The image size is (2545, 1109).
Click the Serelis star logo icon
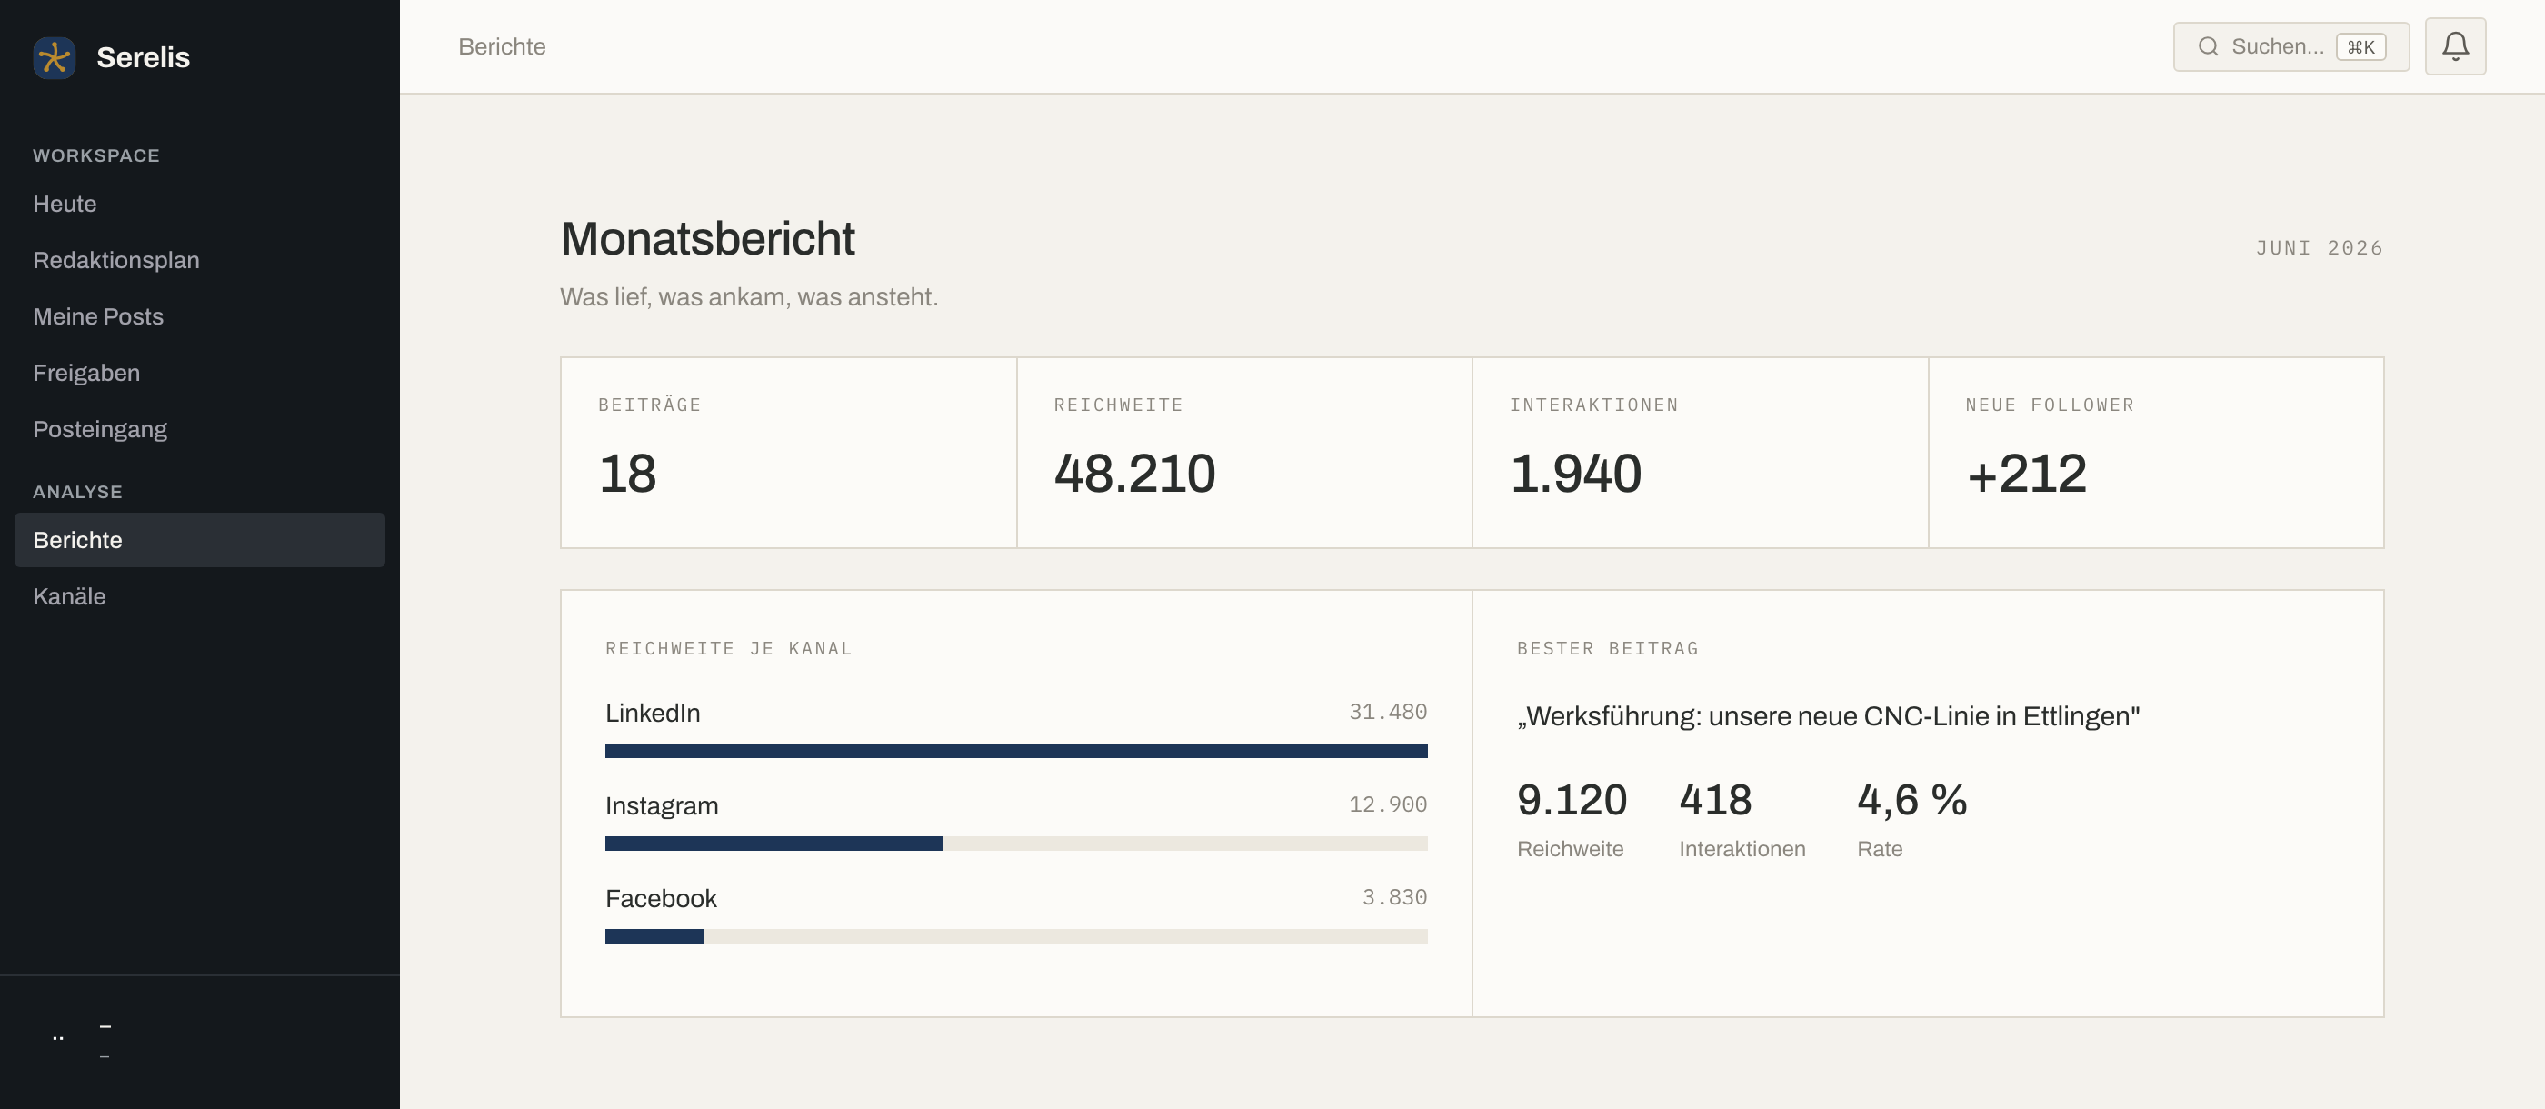(55, 57)
